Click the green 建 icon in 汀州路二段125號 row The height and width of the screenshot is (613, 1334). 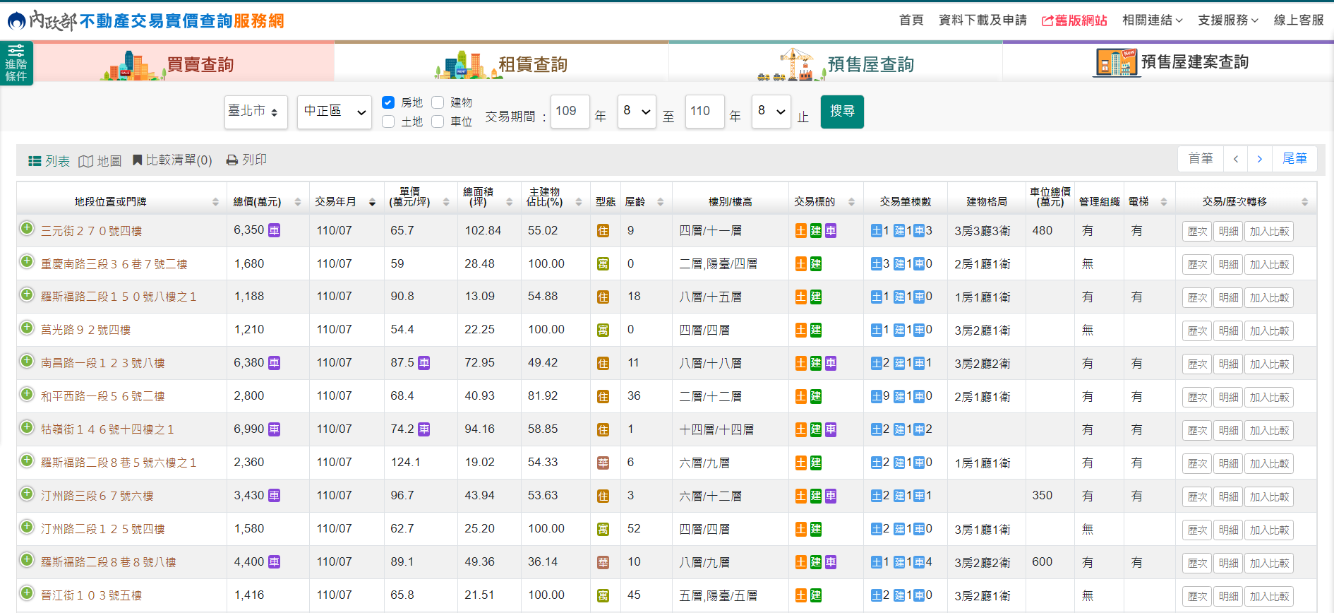816,529
